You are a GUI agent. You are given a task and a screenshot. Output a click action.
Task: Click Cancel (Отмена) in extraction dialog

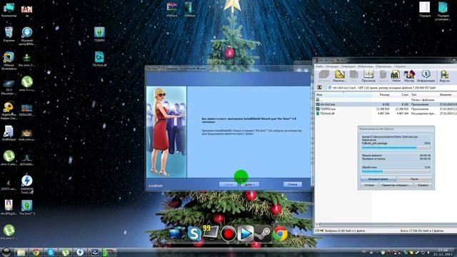[369, 185]
